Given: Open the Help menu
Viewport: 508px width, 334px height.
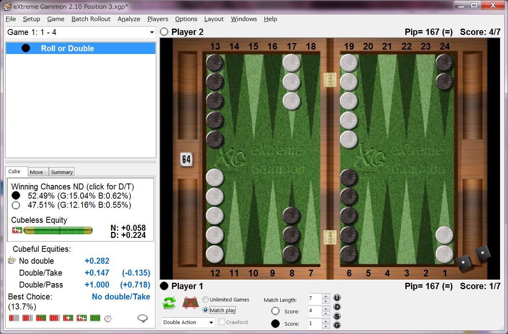Looking at the screenshot, I should click(x=270, y=19).
